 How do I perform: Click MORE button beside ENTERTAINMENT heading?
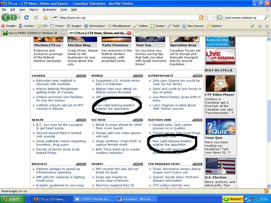click(197, 76)
